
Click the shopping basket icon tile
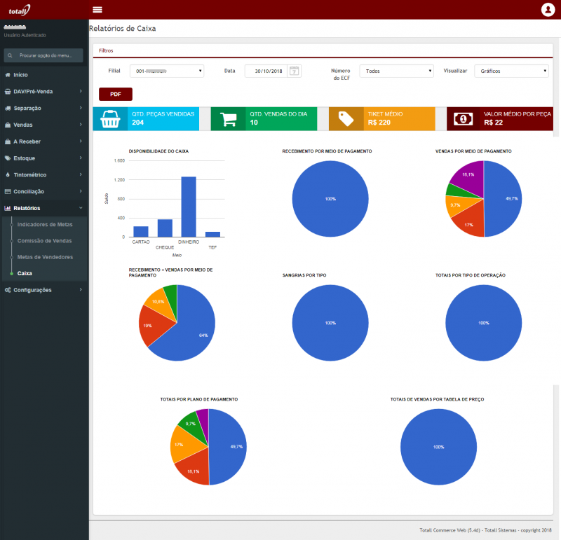[110, 118]
